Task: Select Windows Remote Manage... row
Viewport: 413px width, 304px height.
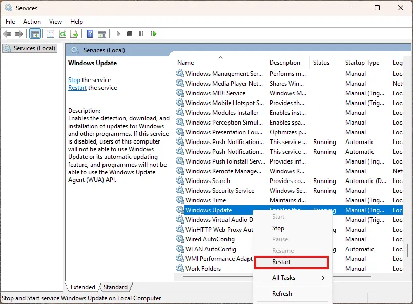Action: click(x=288, y=171)
